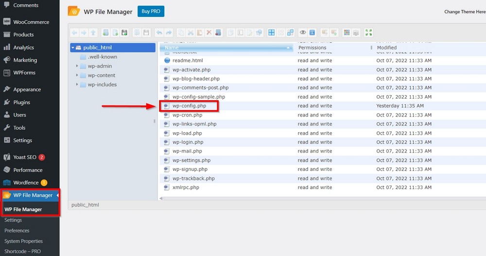Go up to parent folder icon

point(93,33)
